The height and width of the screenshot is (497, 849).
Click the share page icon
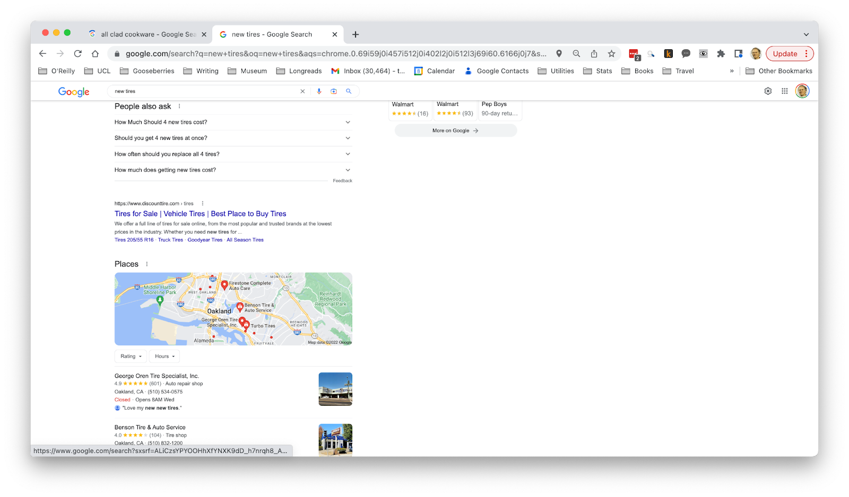click(594, 54)
